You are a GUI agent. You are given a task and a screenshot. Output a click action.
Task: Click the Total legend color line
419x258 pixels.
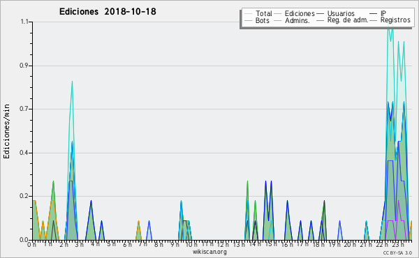[248, 14]
